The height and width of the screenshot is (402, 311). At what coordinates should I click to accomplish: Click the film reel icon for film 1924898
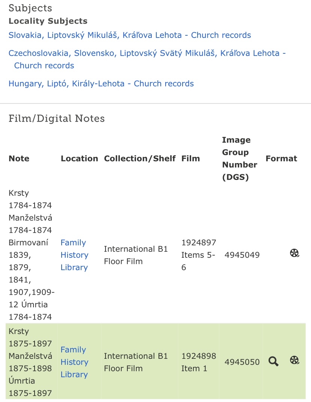(x=294, y=360)
